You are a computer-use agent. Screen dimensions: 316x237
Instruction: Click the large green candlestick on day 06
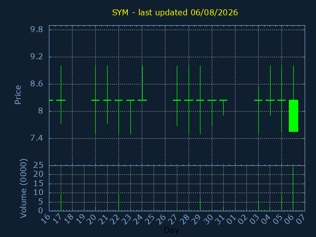coord(293,116)
